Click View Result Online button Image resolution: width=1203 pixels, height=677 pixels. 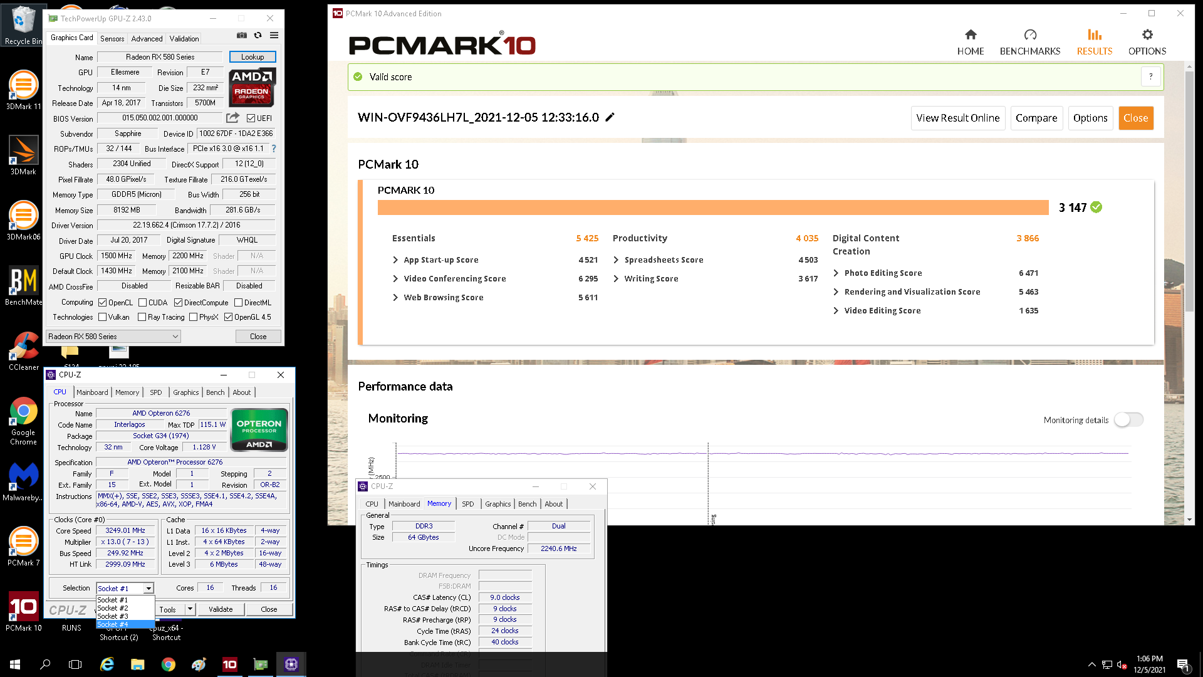pyautogui.click(x=957, y=118)
